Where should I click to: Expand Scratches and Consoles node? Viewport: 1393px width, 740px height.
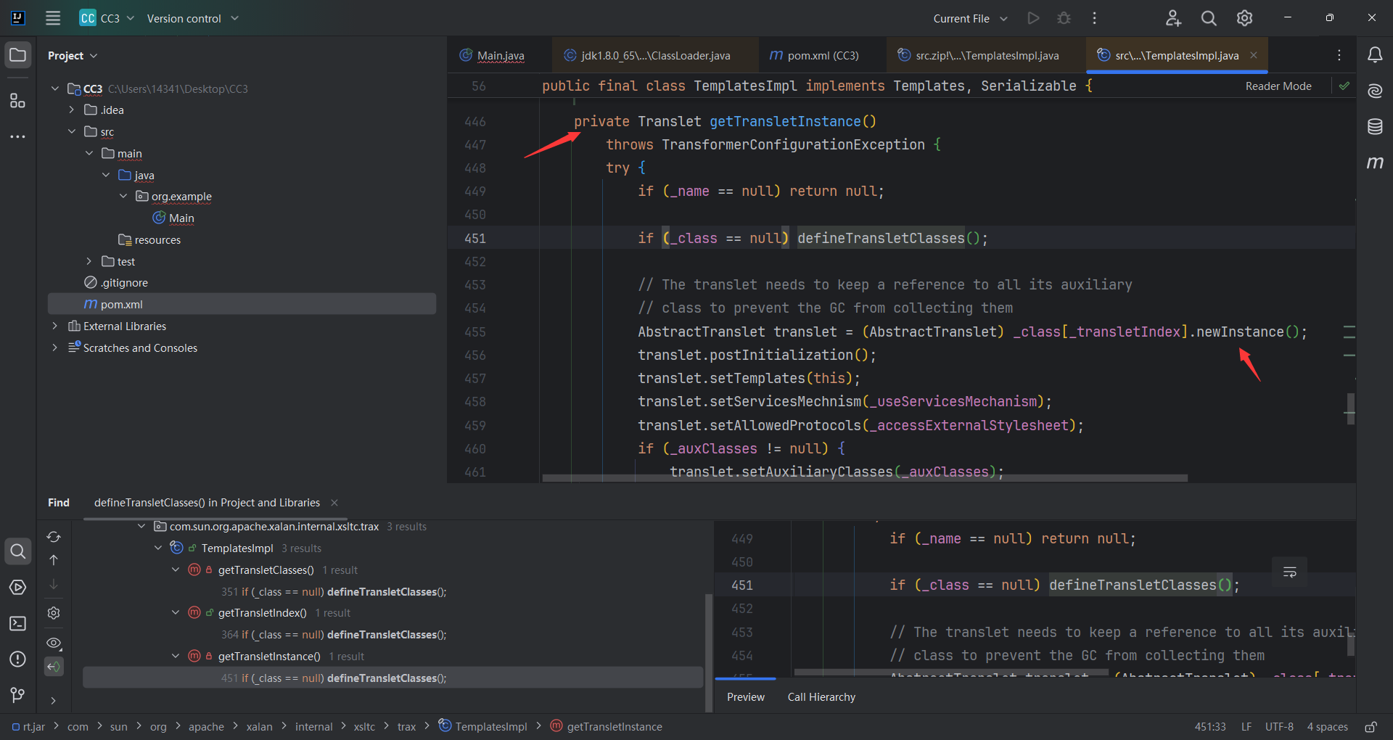[x=54, y=348]
